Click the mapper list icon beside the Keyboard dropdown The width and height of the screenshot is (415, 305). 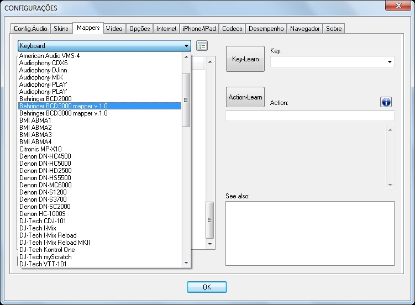[x=202, y=46]
